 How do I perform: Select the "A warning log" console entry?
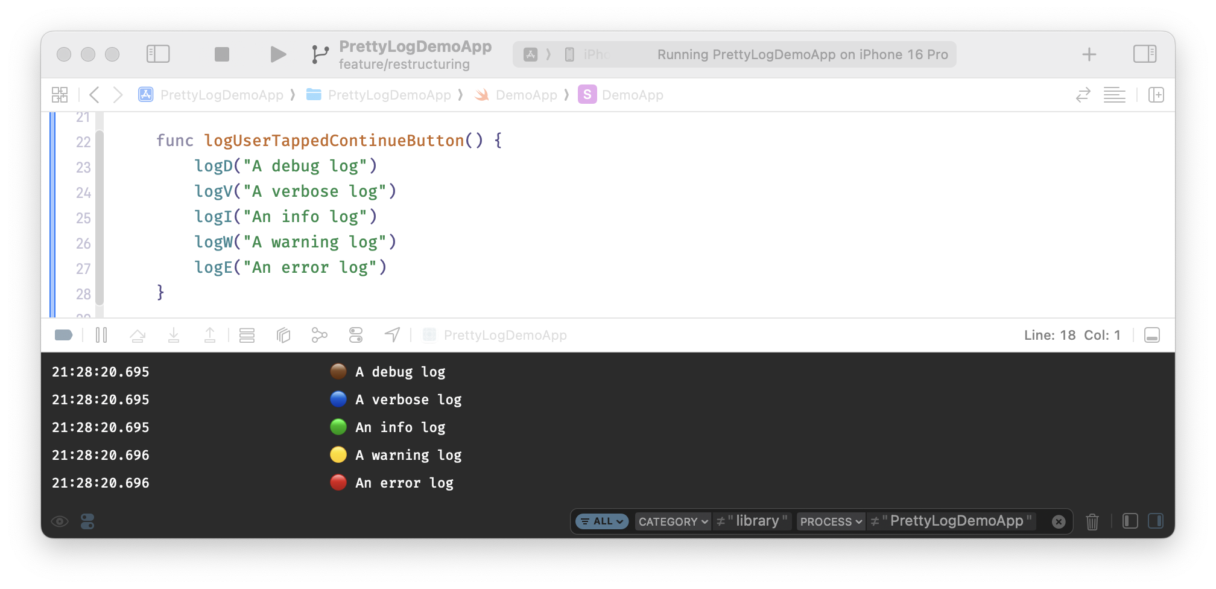coord(408,455)
